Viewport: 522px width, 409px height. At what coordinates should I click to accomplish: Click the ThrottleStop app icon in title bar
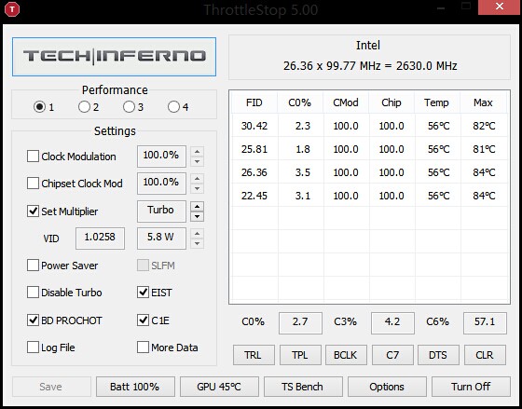coord(13,9)
